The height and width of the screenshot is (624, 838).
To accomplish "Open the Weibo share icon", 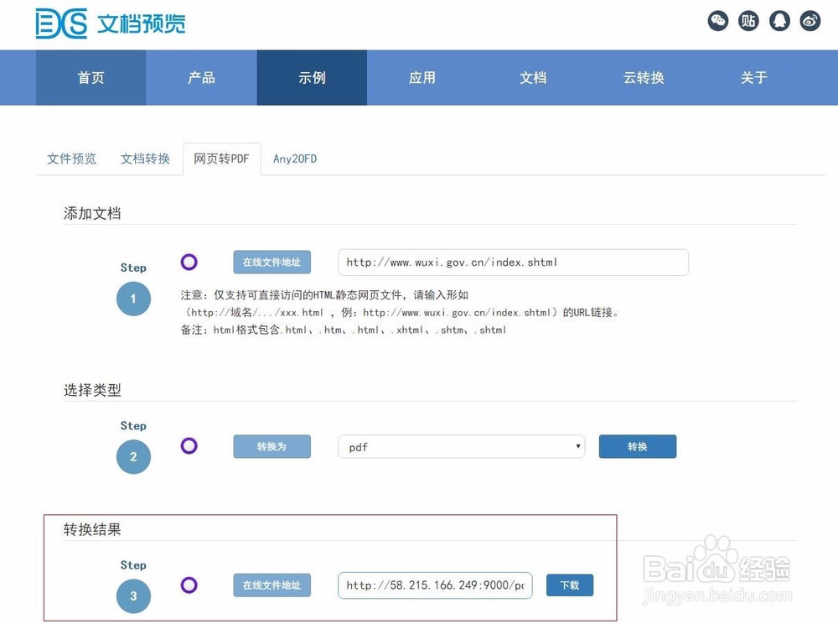I will click(810, 21).
